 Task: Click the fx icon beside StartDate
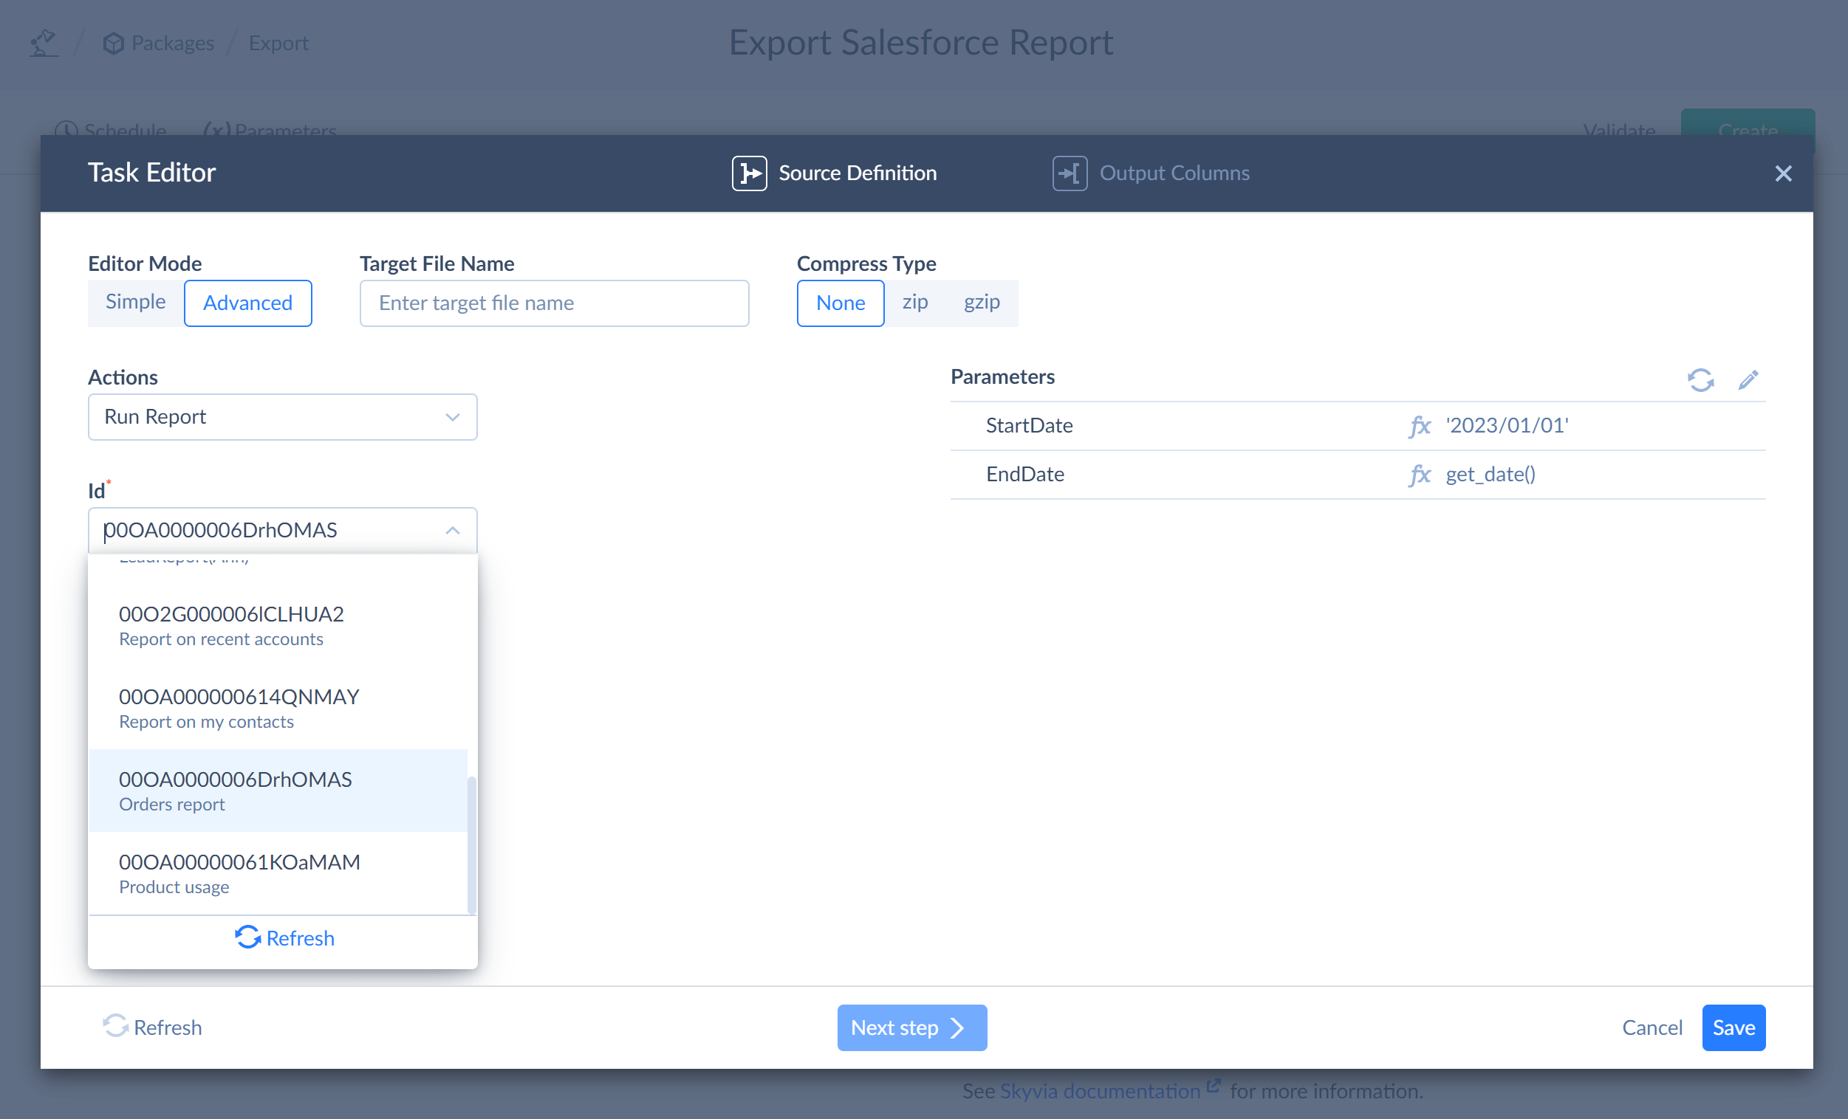1418,426
